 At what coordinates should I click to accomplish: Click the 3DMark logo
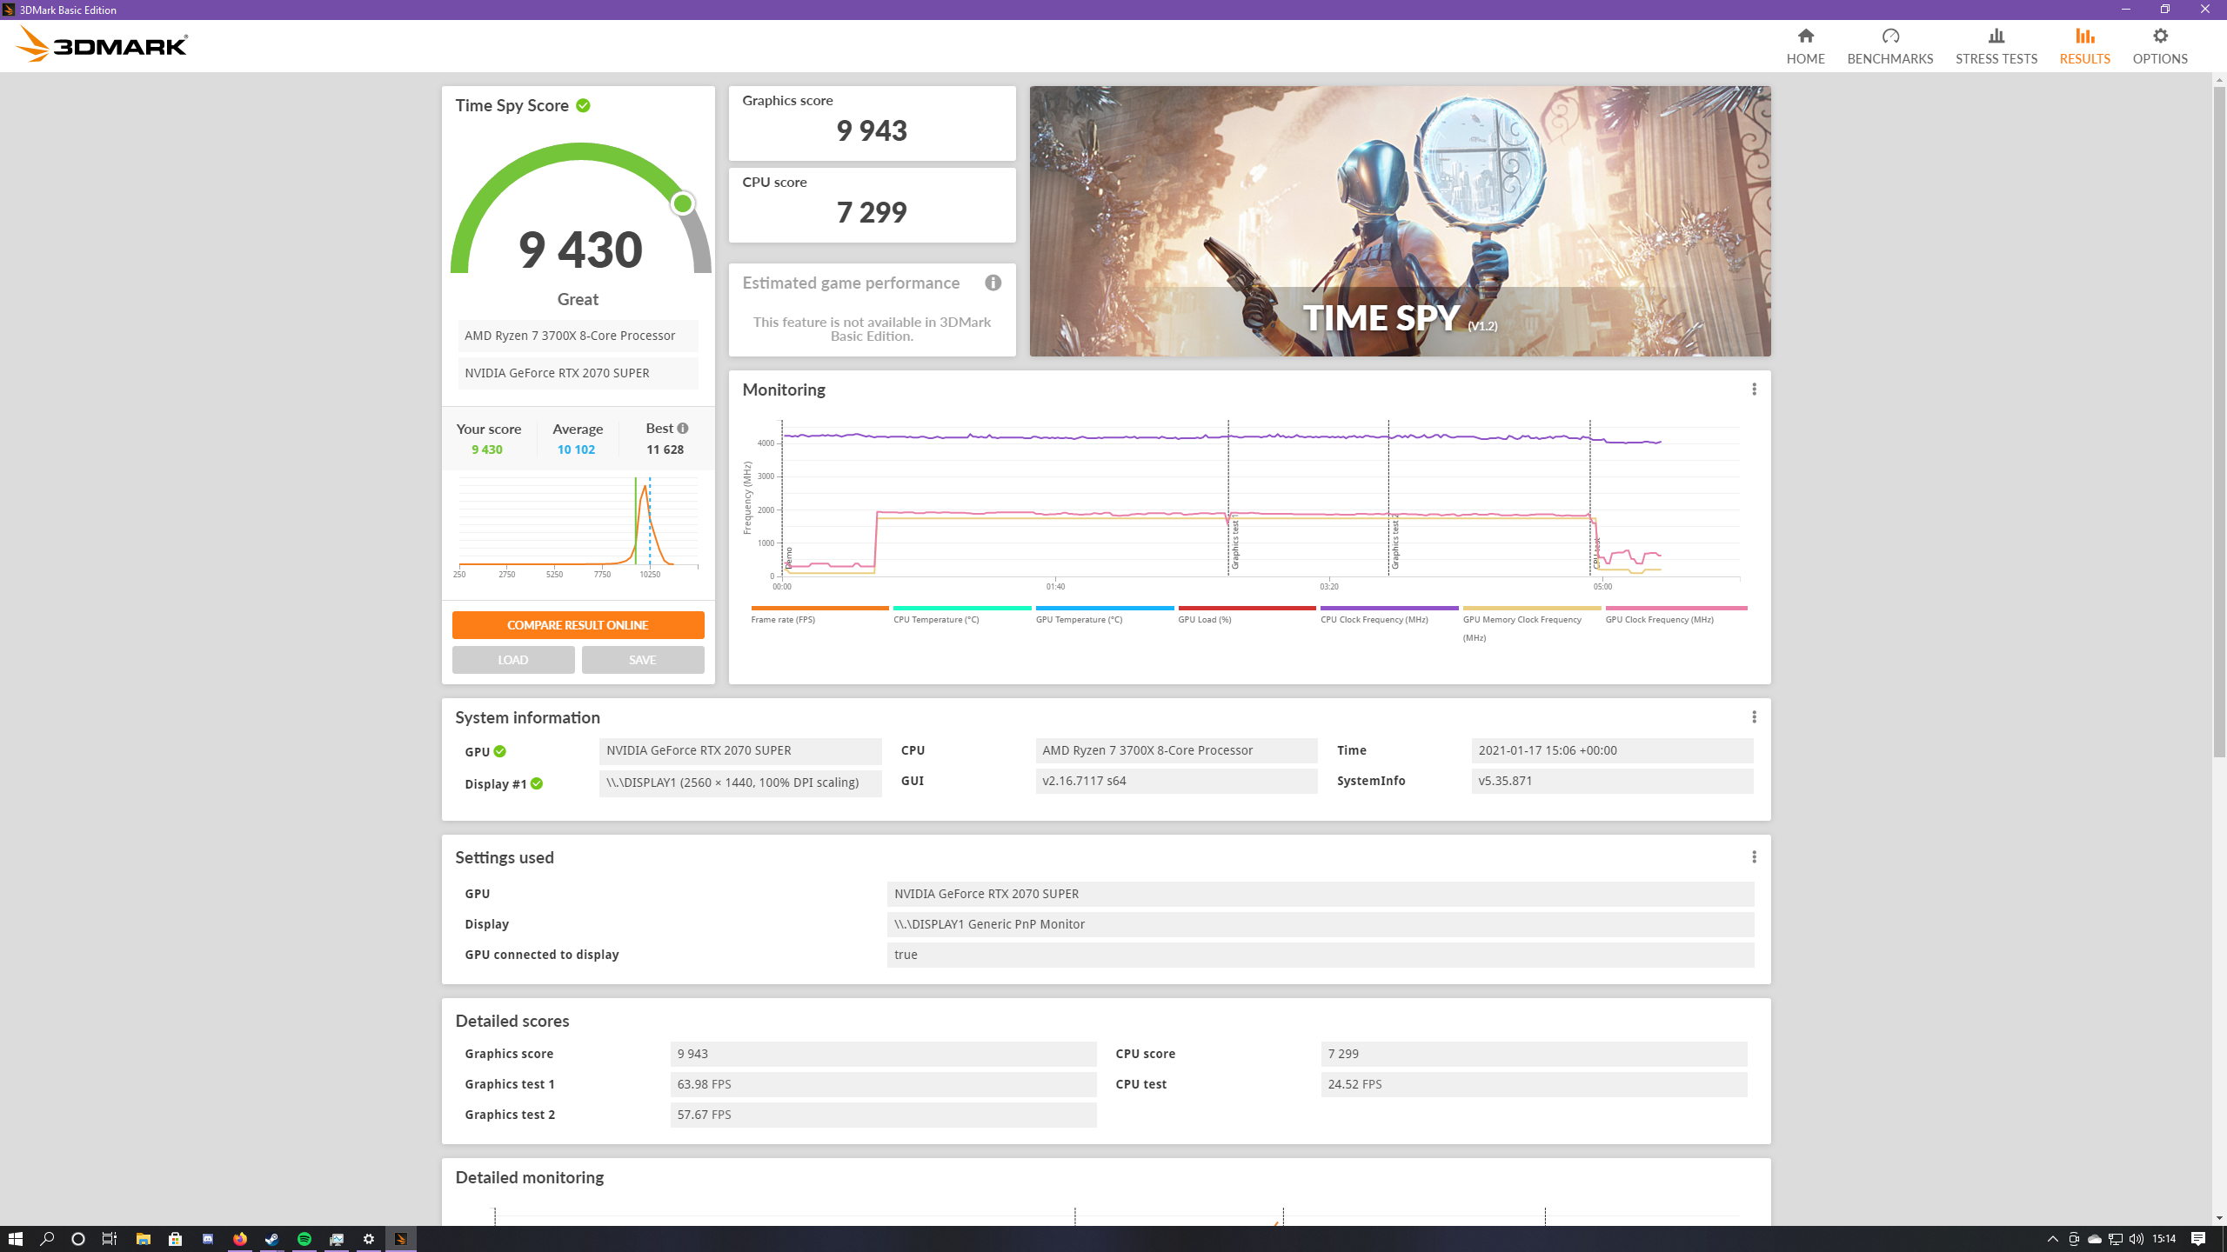click(x=102, y=44)
